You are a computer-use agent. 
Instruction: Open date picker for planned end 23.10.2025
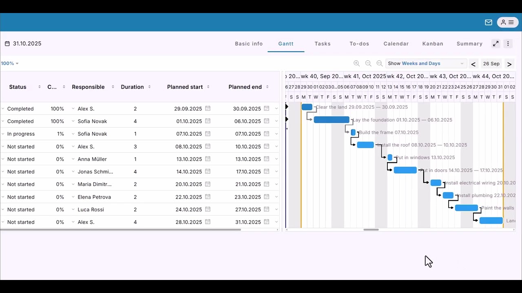pyautogui.click(x=266, y=197)
